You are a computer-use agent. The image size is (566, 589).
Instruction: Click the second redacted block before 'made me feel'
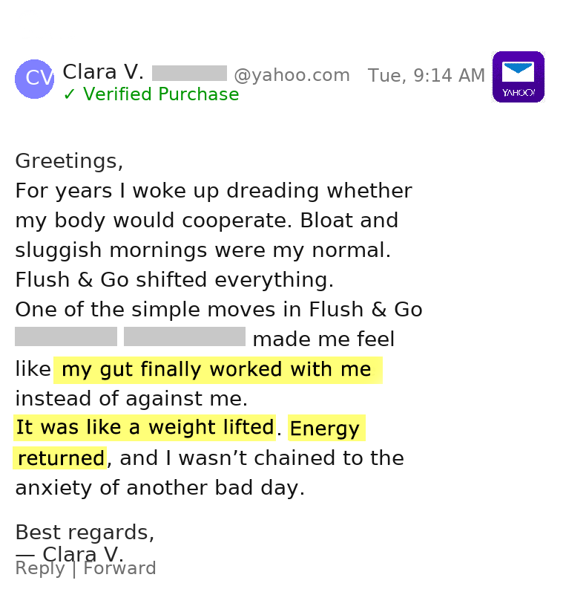[185, 336]
